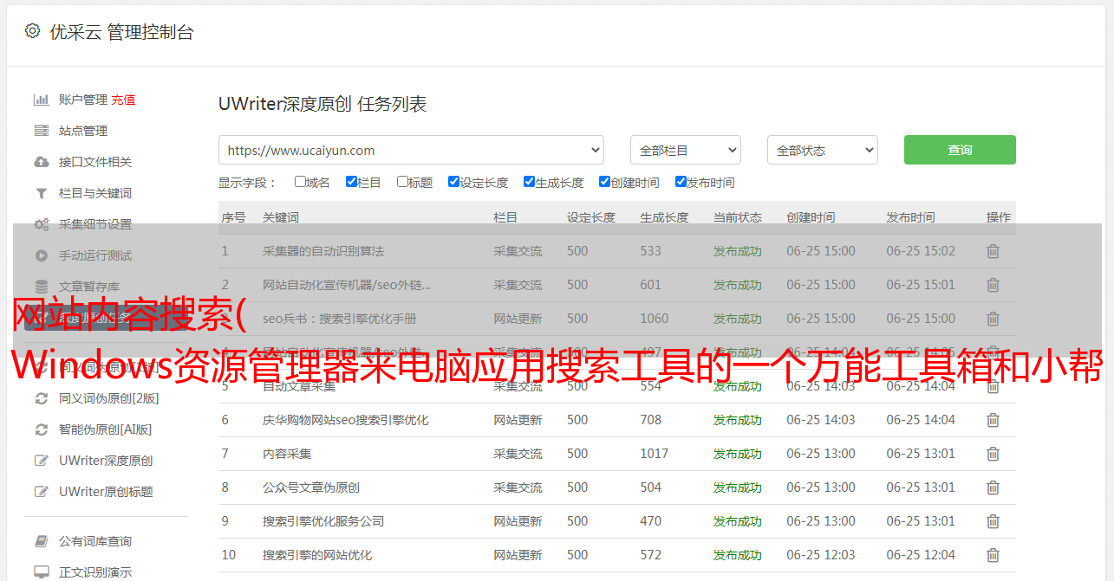Delete task seo兵书：搜索引擎优化手册 with its trash icon
This screenshot has height=581, width=1114.
click(993, 319)
